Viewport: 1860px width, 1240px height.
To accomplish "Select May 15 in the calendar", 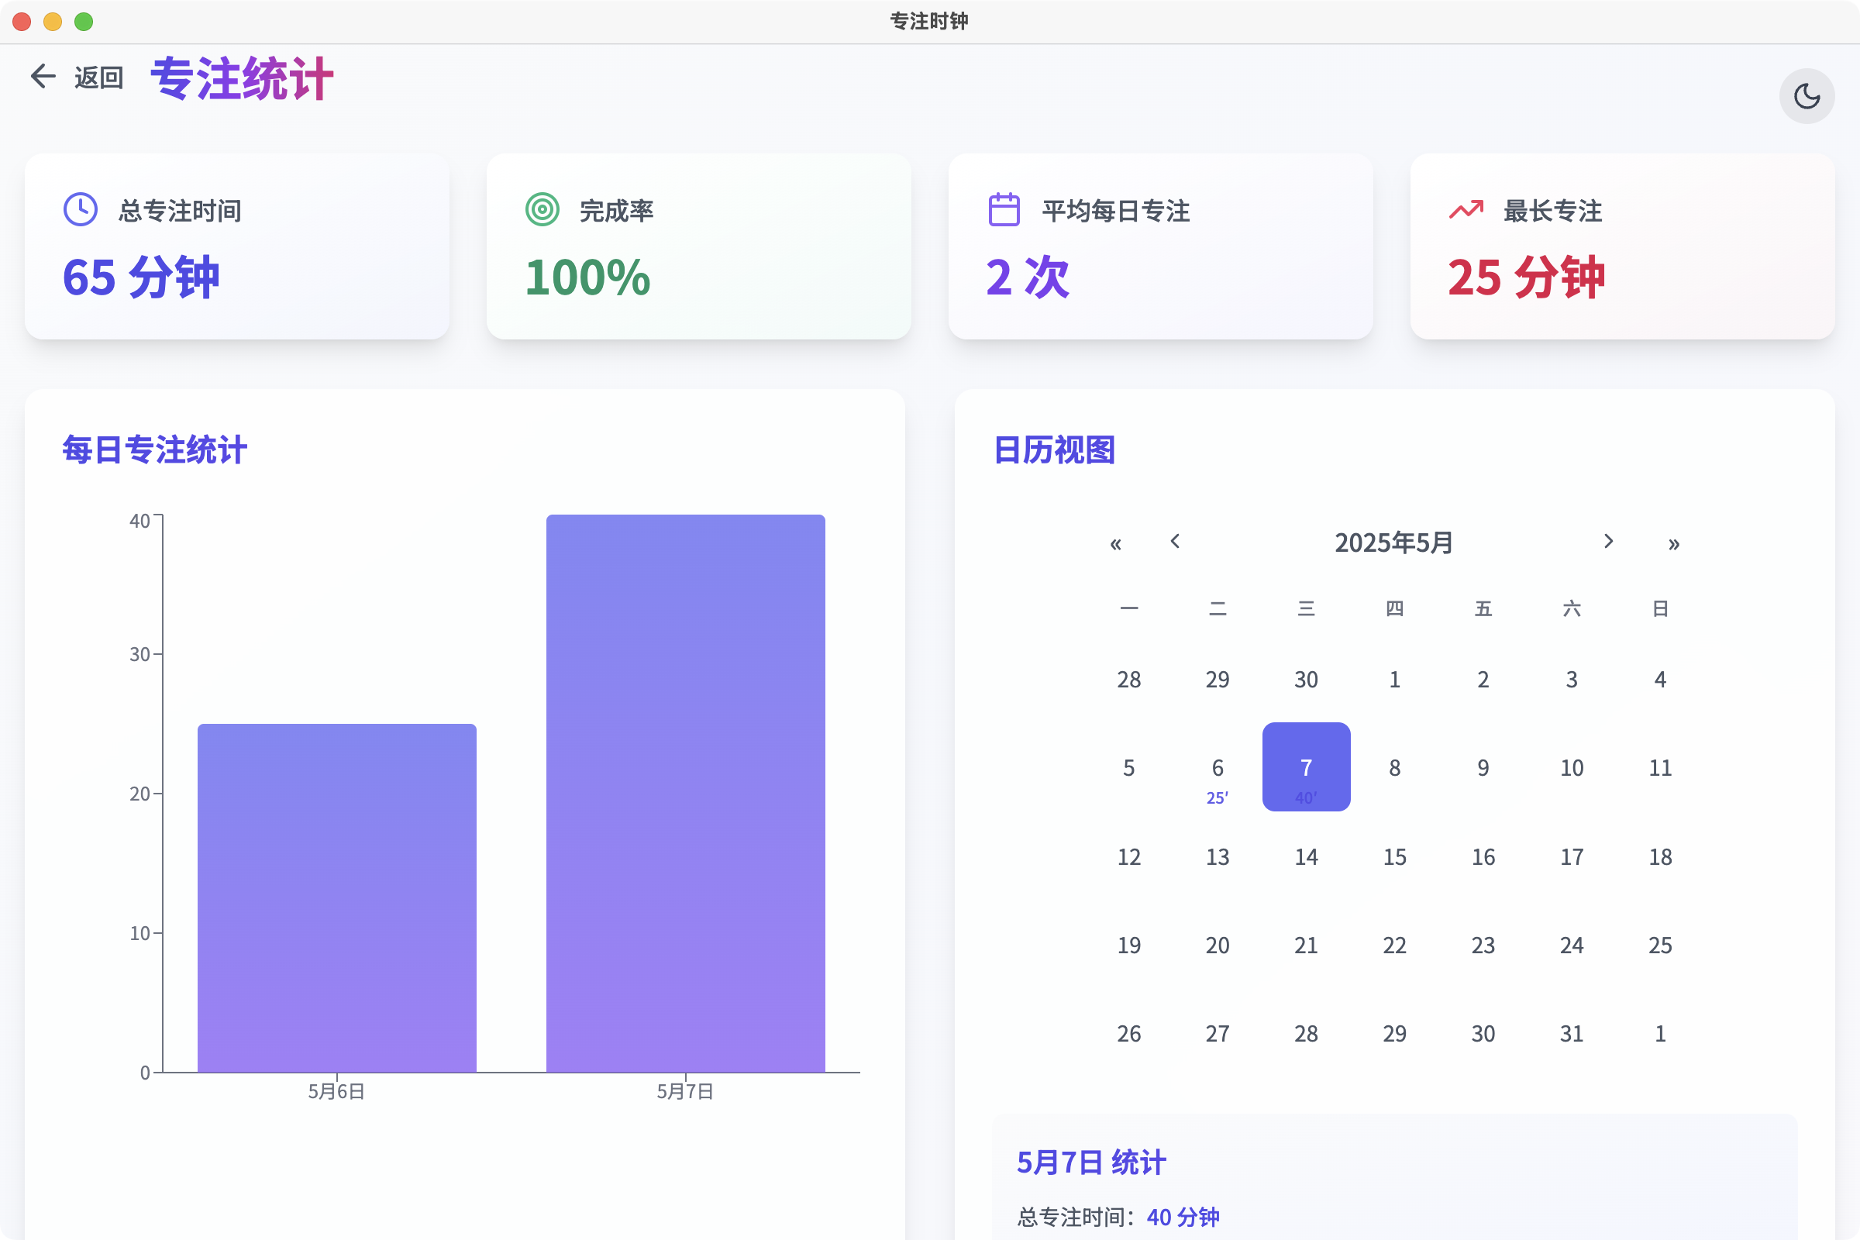I will (1394, 856).
